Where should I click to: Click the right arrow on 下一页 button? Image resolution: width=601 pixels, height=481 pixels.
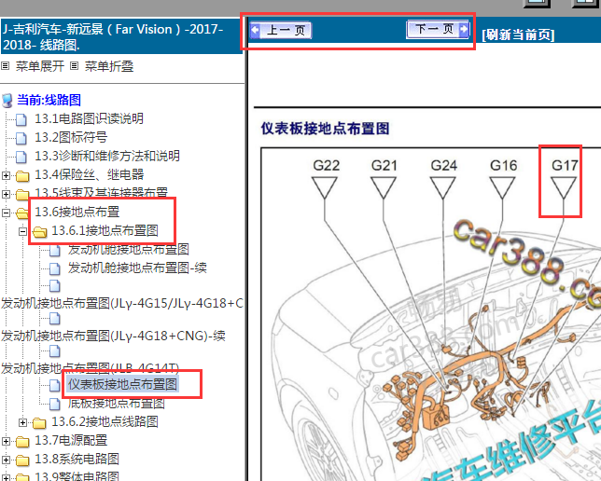pyautogui.click(x=464, y=29)
